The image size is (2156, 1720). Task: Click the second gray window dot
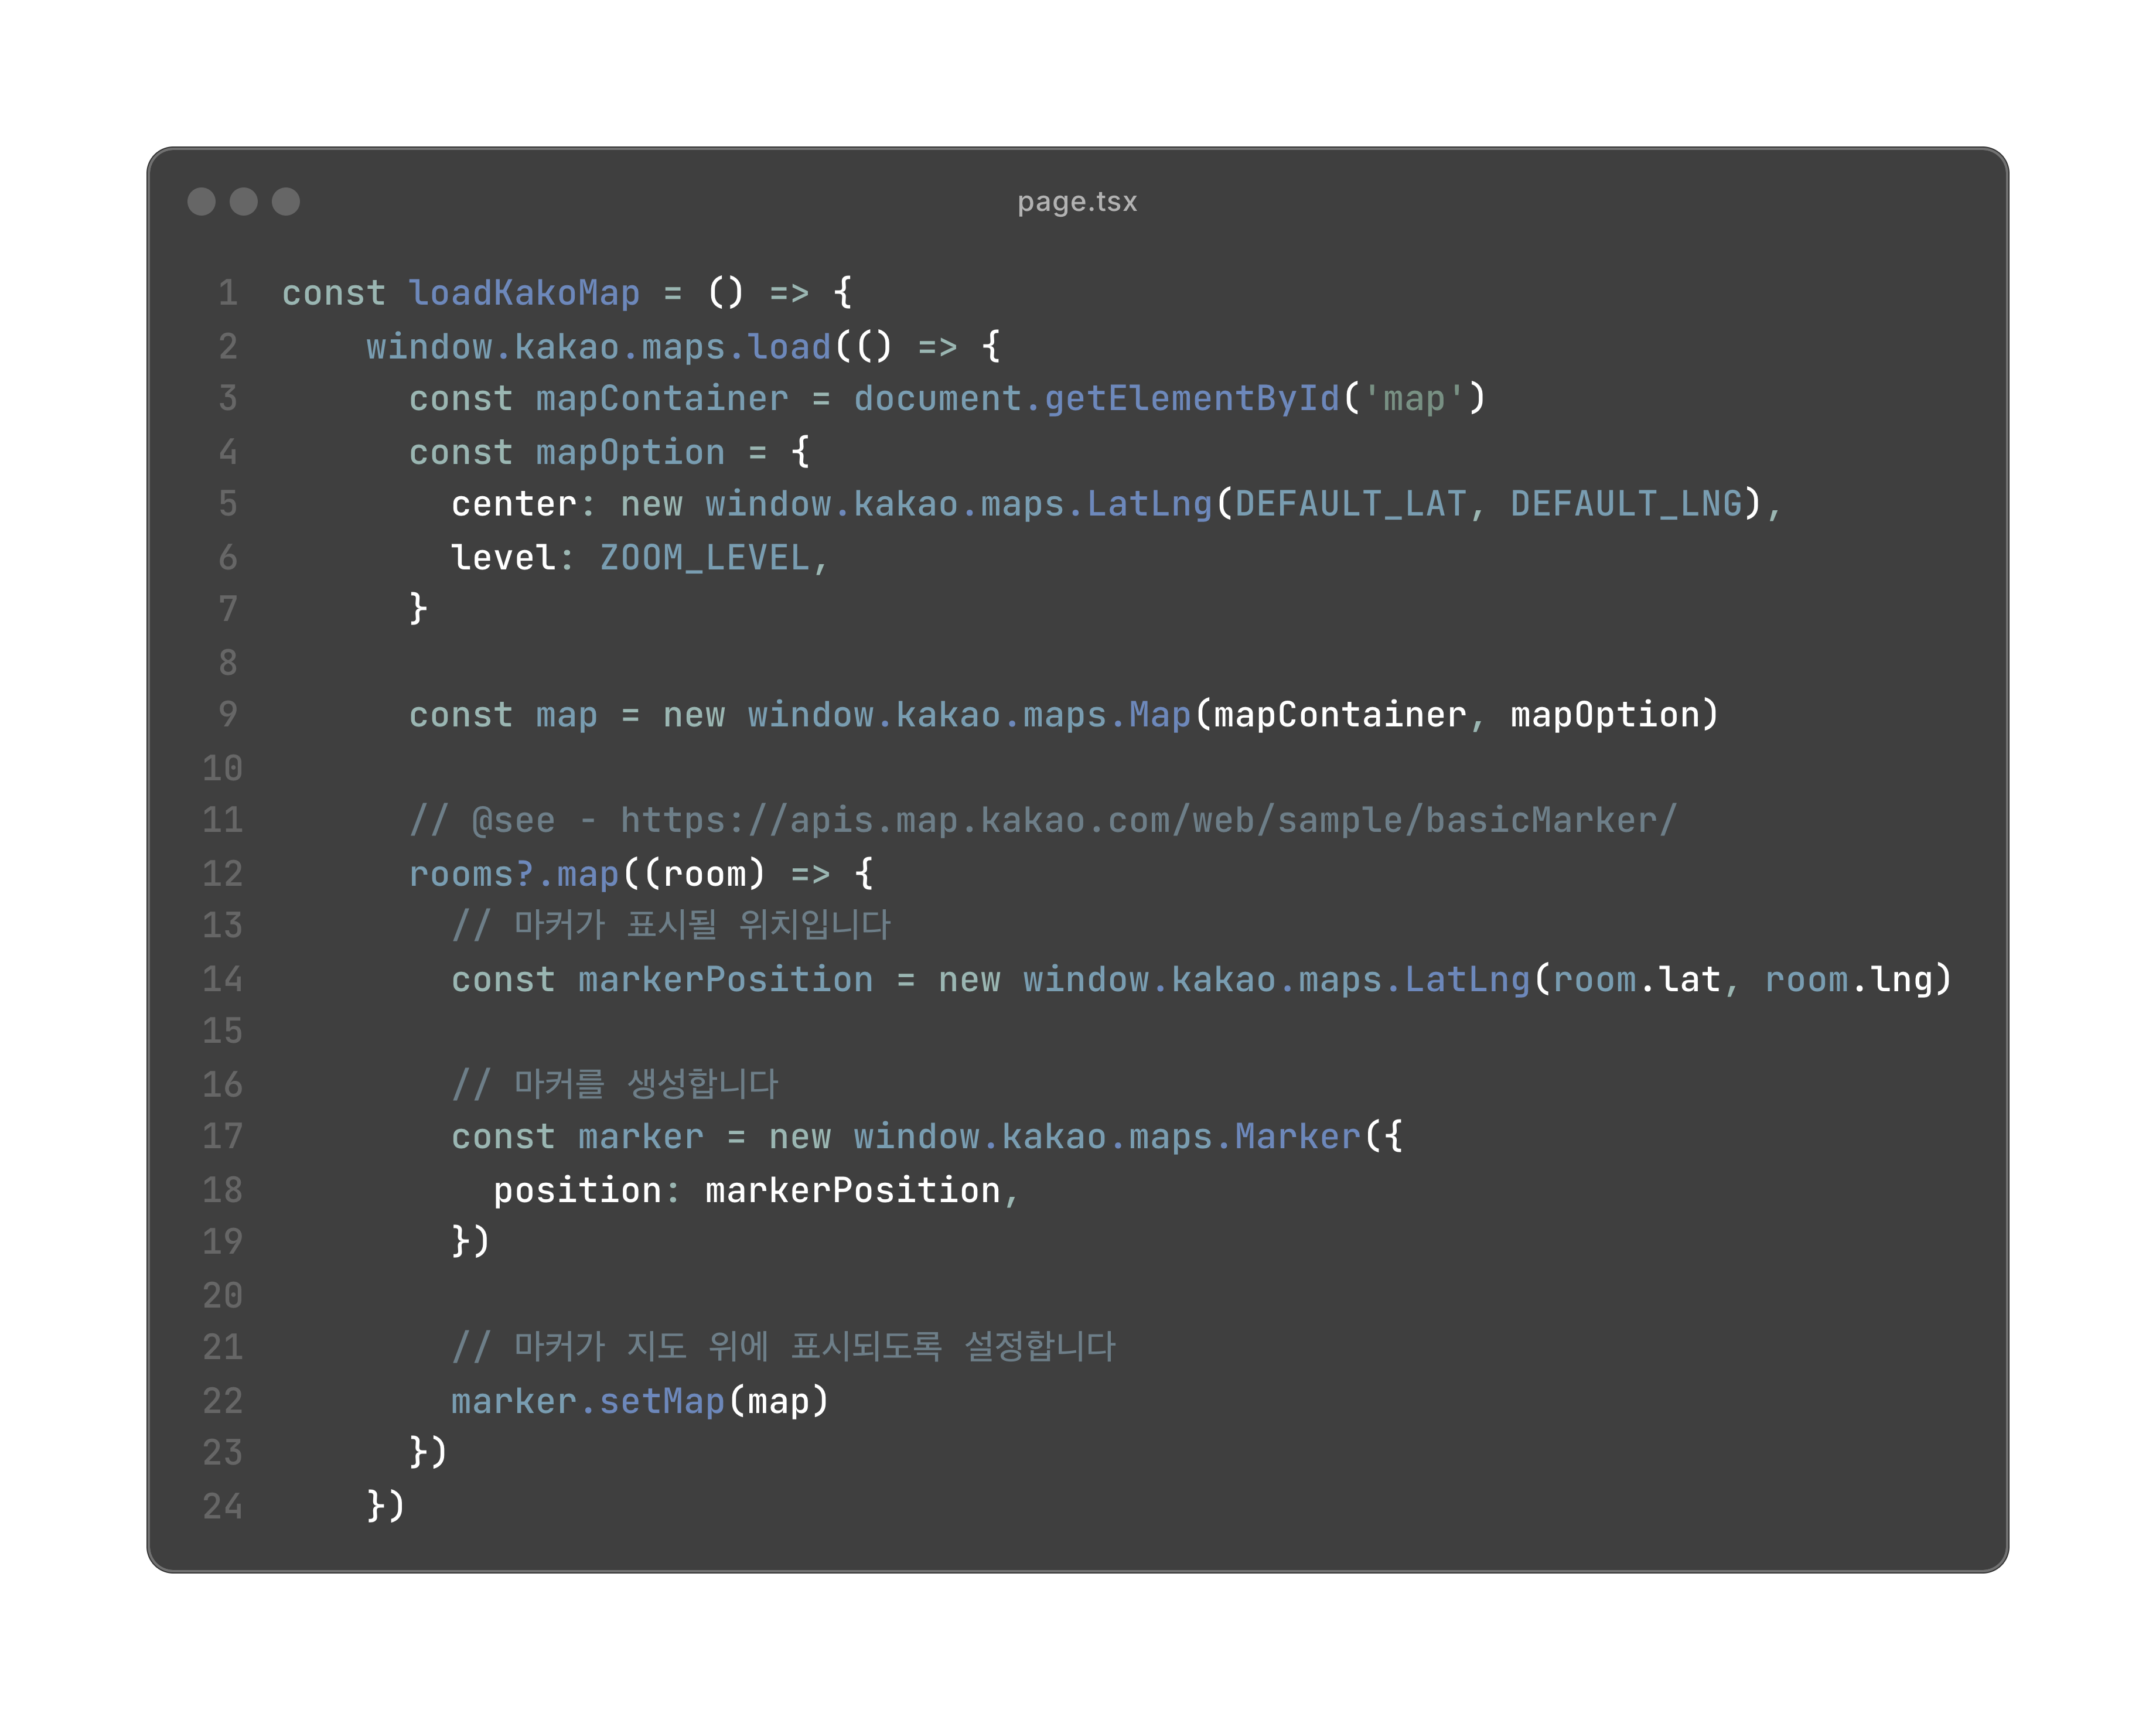[x=243, y=201]
